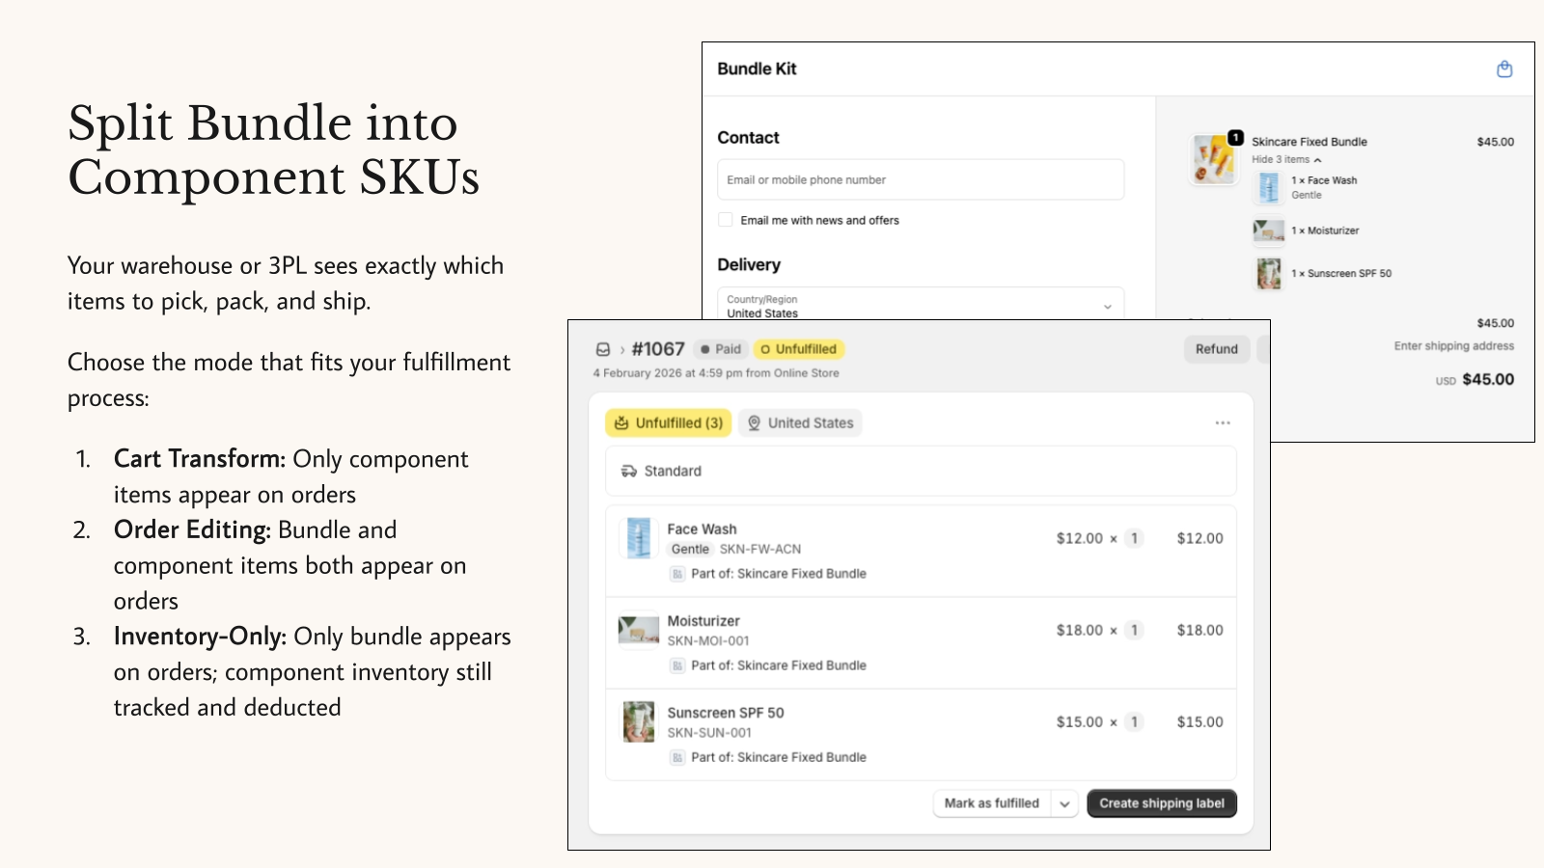Click the $15.00 Sunscreen line total
Viewport: 1544px width, 868px height.
tap(1199, 721)
